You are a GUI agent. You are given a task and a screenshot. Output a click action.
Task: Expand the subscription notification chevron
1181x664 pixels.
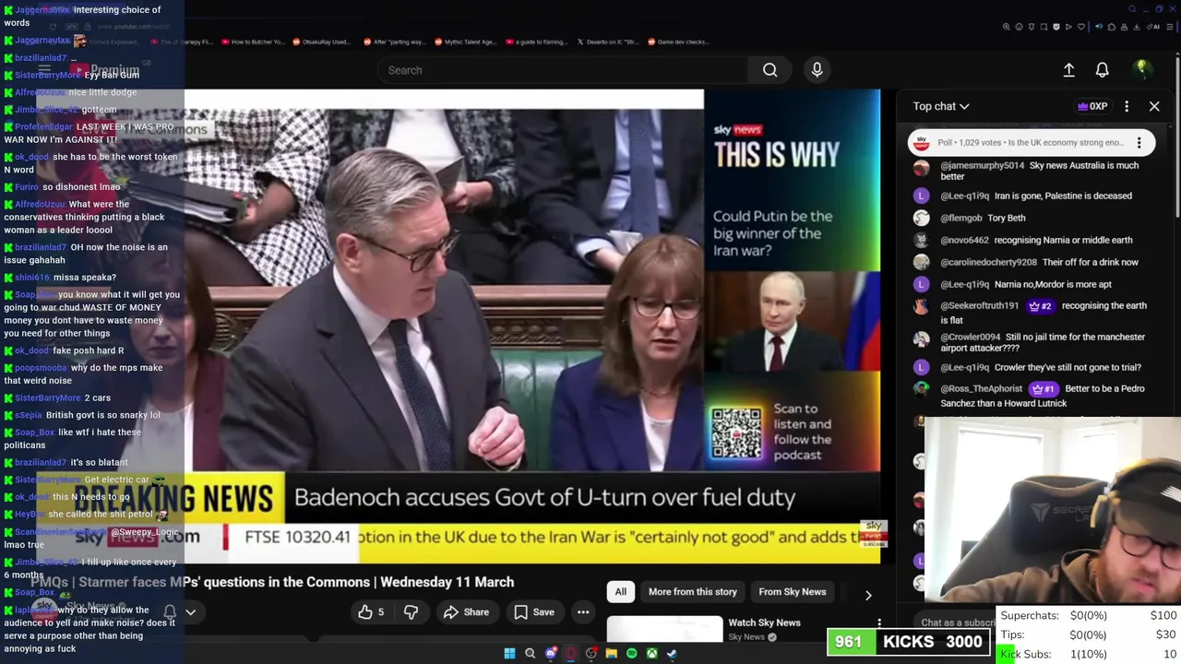[190, 611]
